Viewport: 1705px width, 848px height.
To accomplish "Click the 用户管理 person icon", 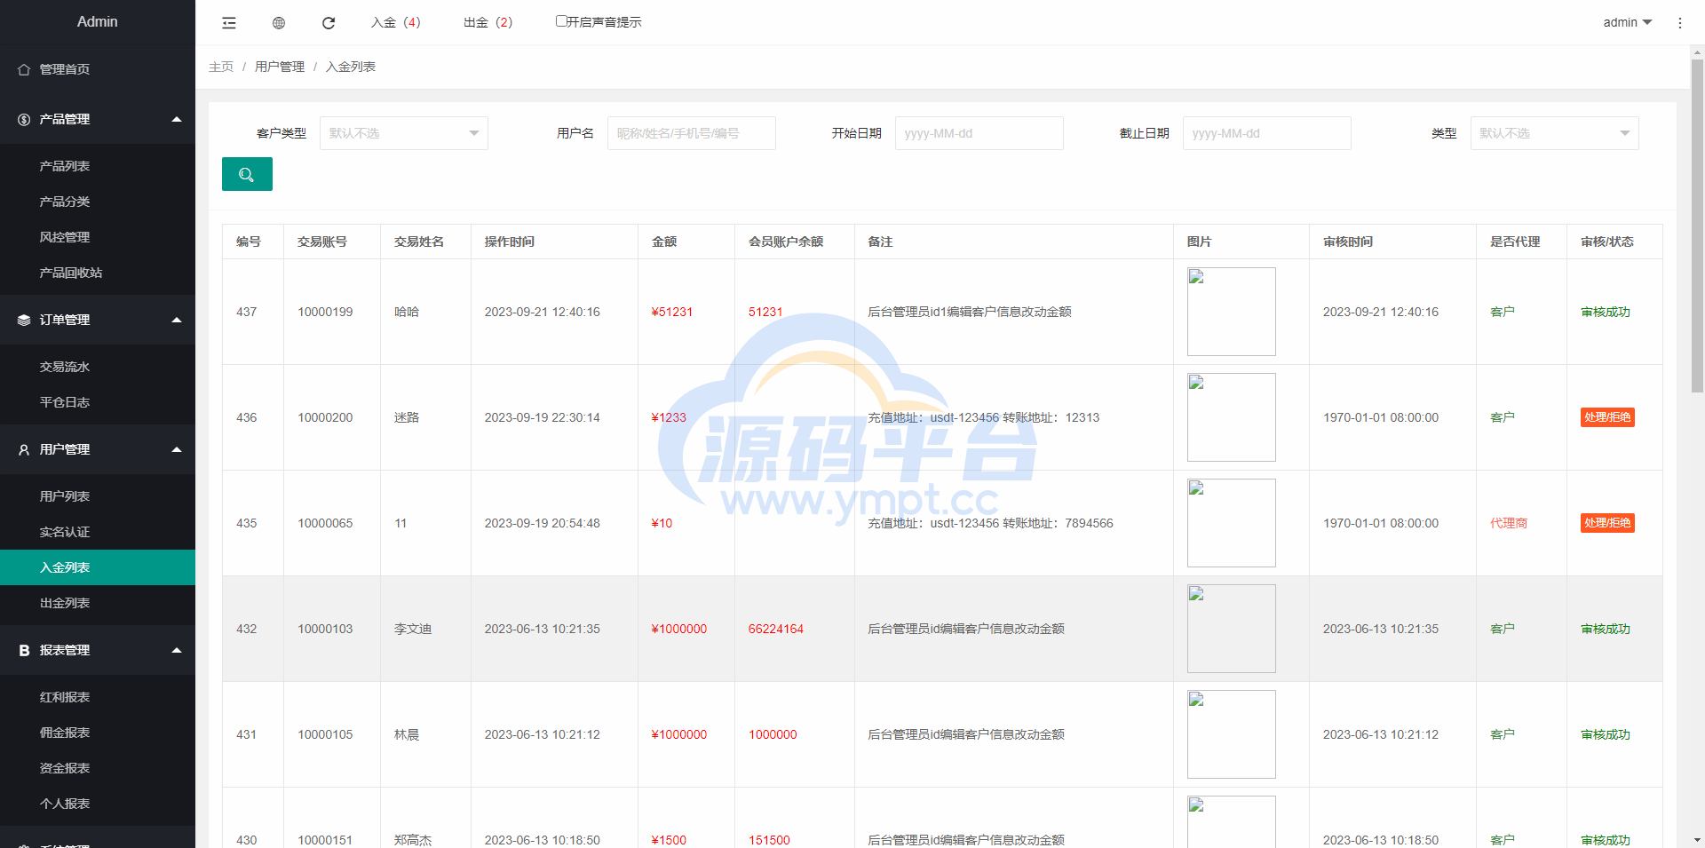I will 24,449.
